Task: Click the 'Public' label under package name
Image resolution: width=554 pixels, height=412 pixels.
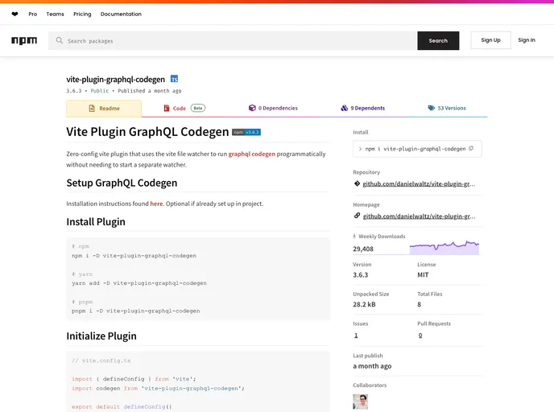Action: tap(100, 91)
